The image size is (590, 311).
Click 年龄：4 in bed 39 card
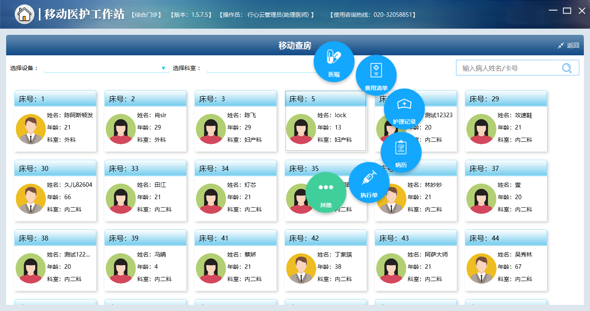coord(147,267)
